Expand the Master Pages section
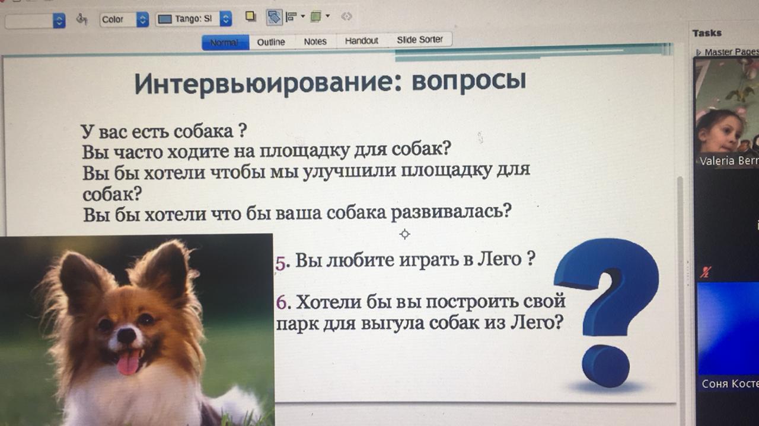The height and width of the screenshot is (426, 759). (700, 52)
